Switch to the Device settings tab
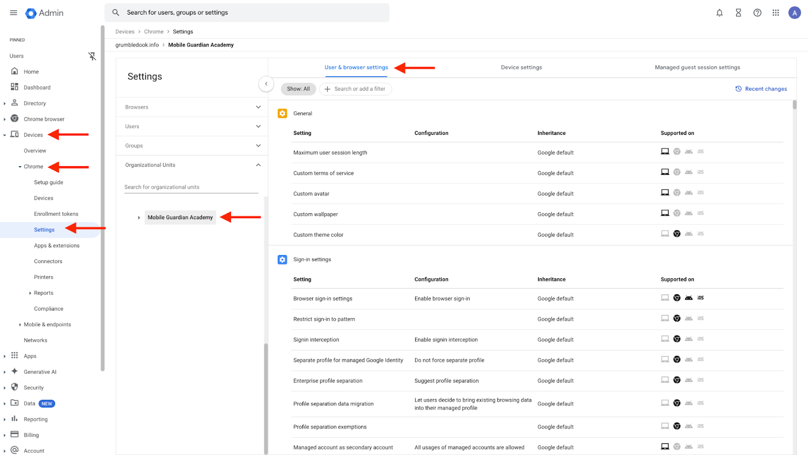The width and height of the screenshot is (808, 455). [x=521, y=67]
